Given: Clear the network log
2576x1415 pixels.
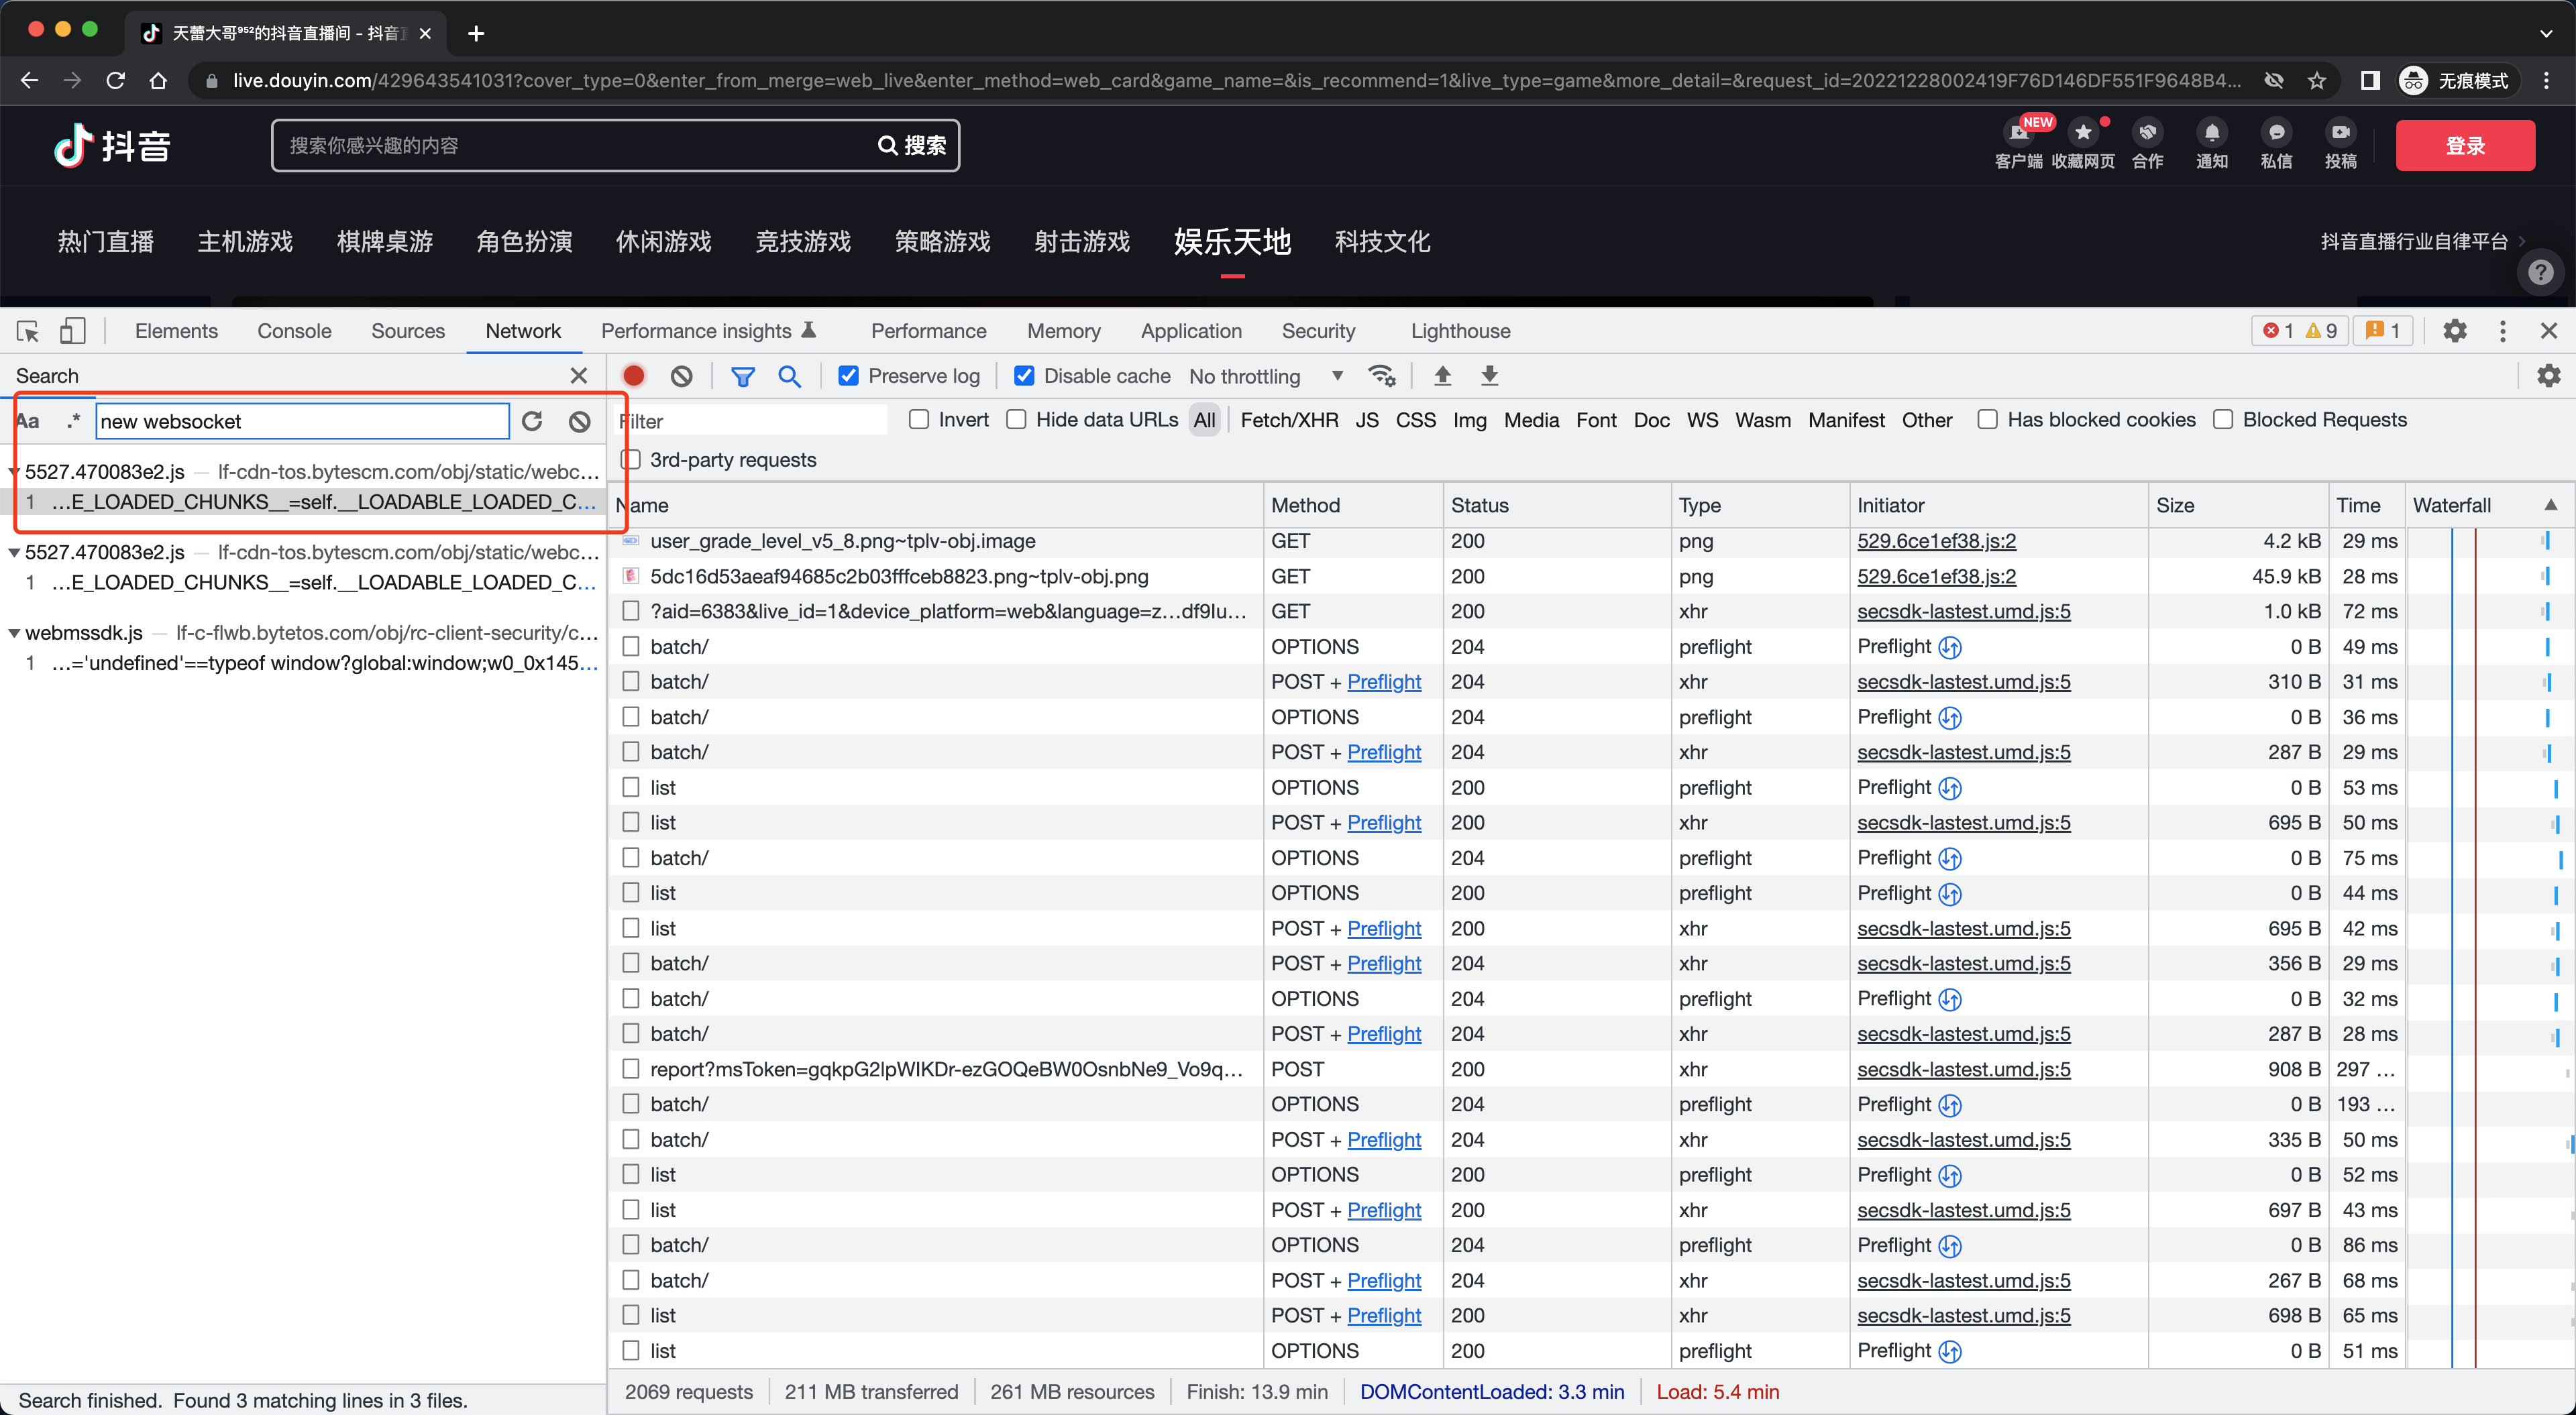Looking at the screenshot, I should click(681, 376).
